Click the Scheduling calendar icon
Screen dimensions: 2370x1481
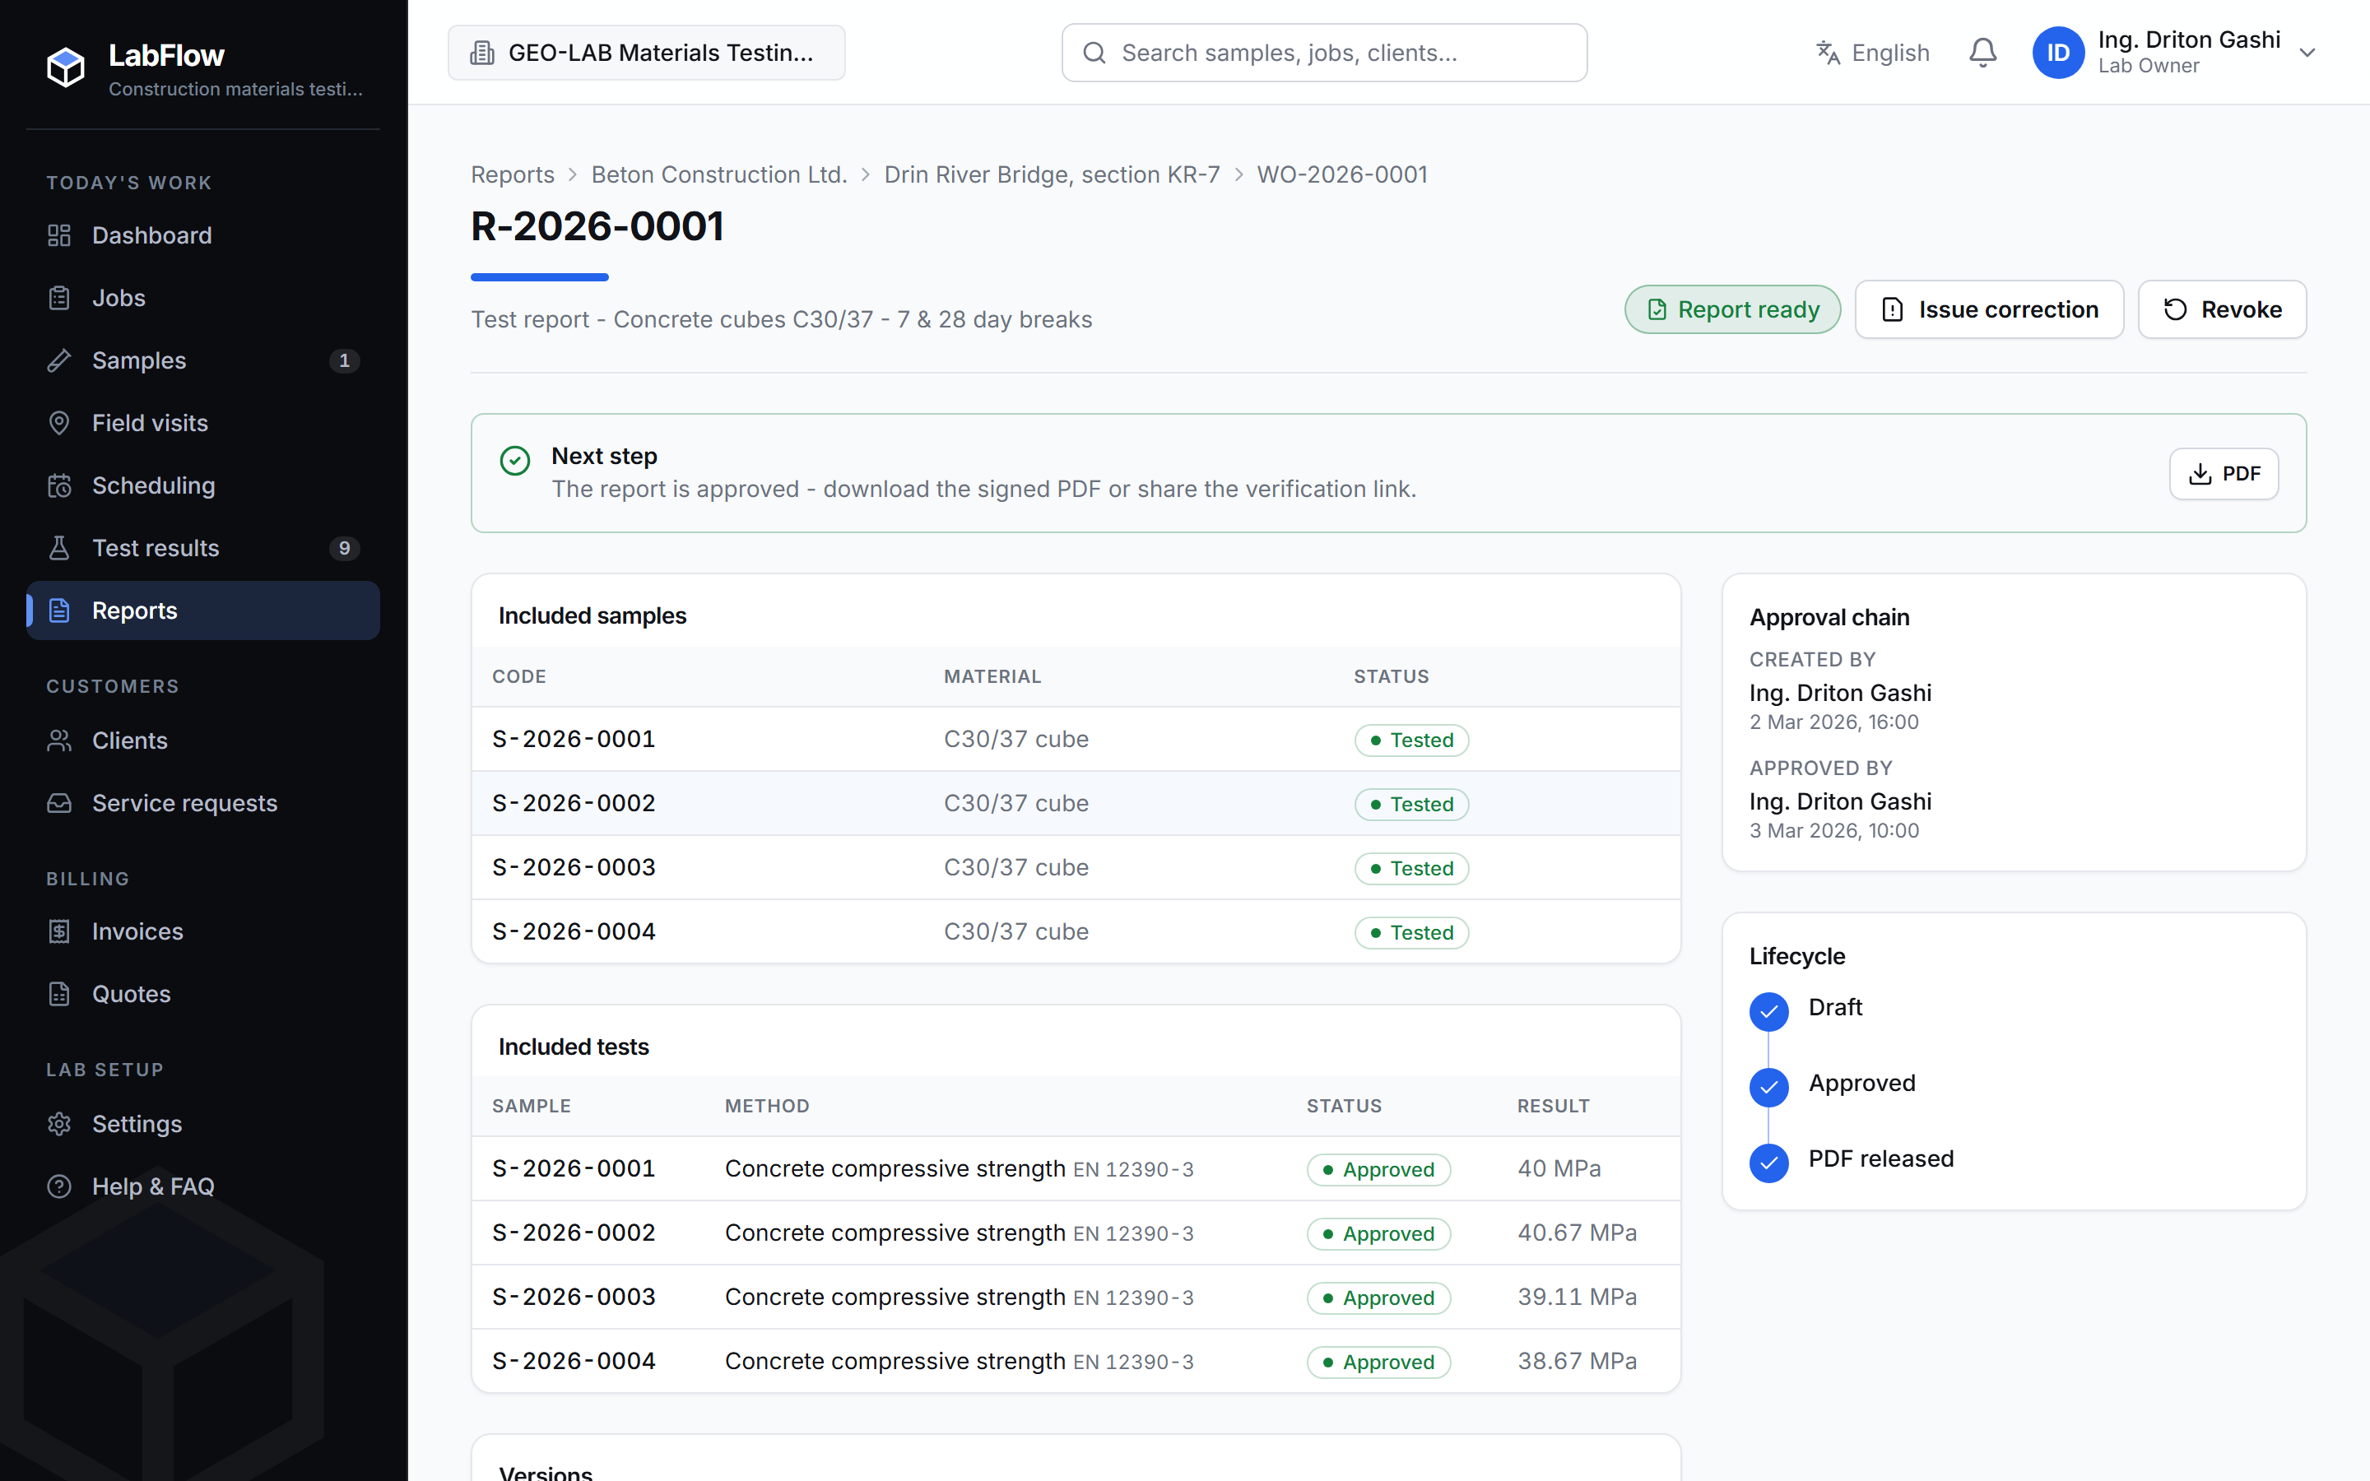(x=60, y=485)
